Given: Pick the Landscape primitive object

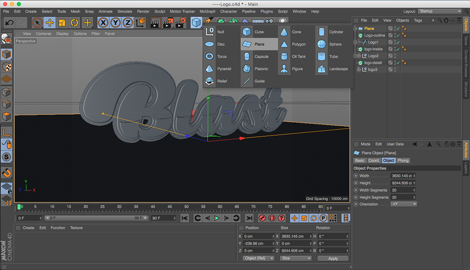Looking at the screenshot, I should click(x=321, y=69).
